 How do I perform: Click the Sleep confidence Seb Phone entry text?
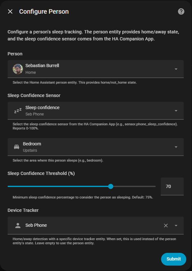click(x=42, y=110)
